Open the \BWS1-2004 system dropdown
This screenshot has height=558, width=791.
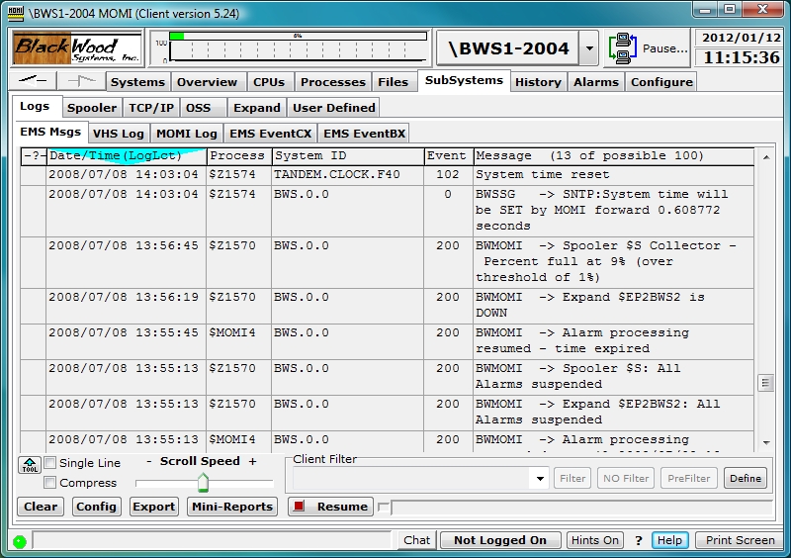click(588, 47)
